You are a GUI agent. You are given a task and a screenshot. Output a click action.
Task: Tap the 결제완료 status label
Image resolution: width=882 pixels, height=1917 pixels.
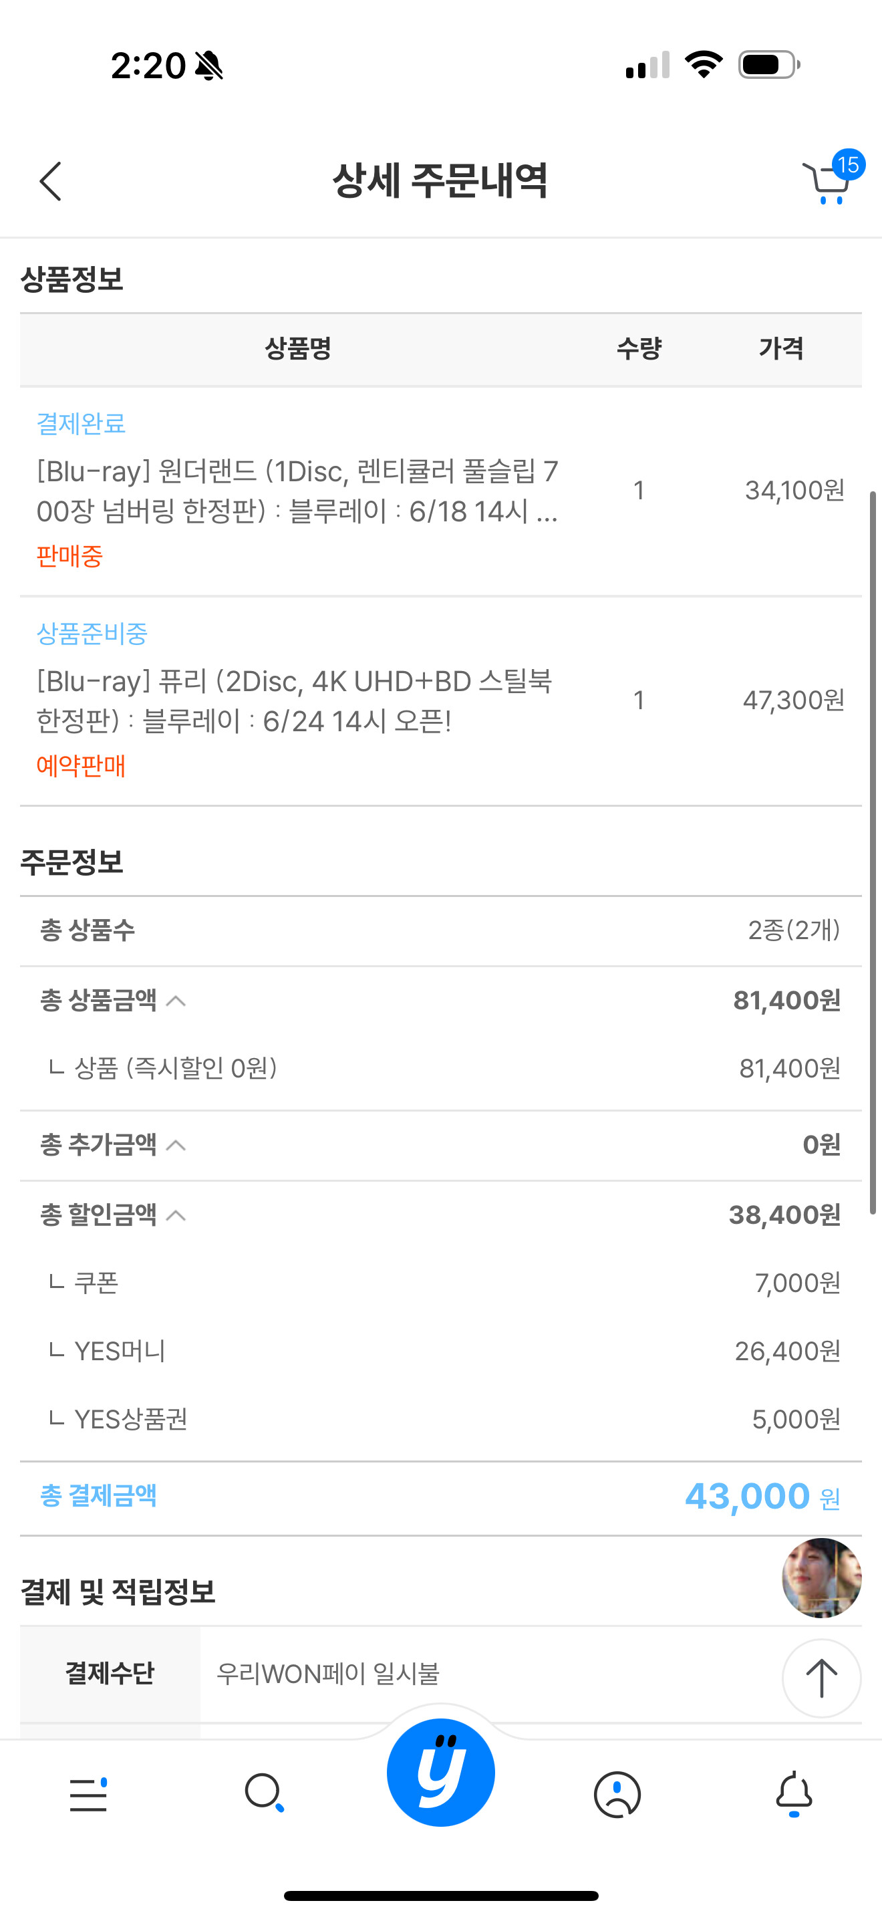click(x=81, y=423)
